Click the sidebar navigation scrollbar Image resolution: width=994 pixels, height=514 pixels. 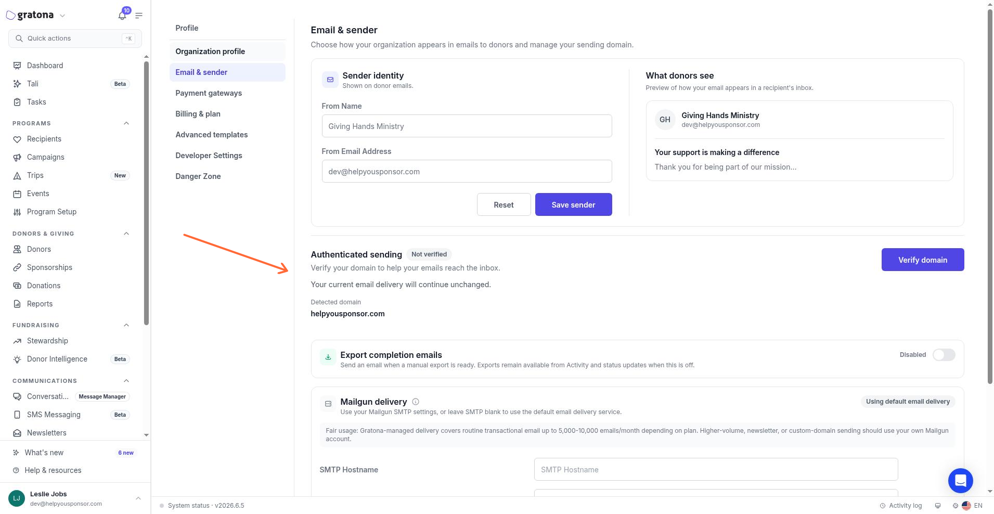tap(146, 192)
